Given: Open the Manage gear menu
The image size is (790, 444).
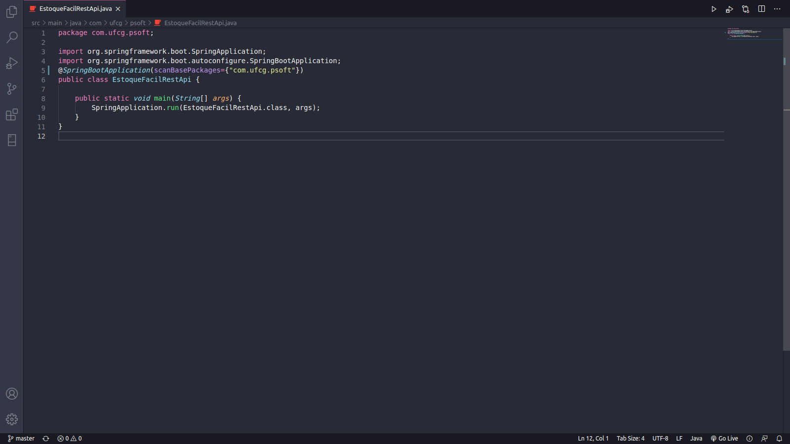Looking at the screenshot, I should coord(12,419).
